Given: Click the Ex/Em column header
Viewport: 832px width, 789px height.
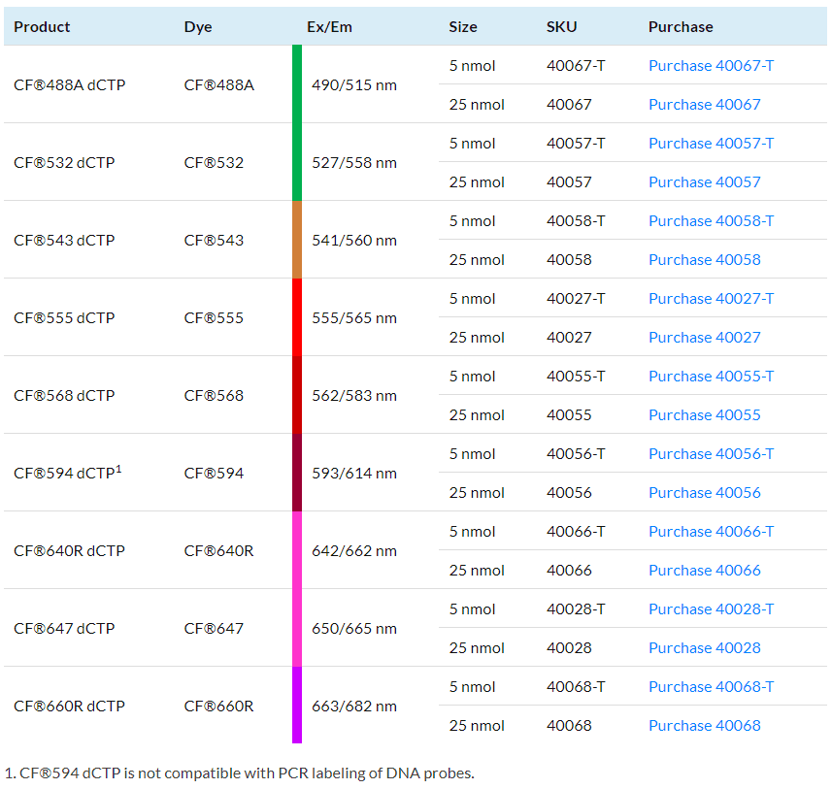Looking at the screenshot, I should (329, 27).
